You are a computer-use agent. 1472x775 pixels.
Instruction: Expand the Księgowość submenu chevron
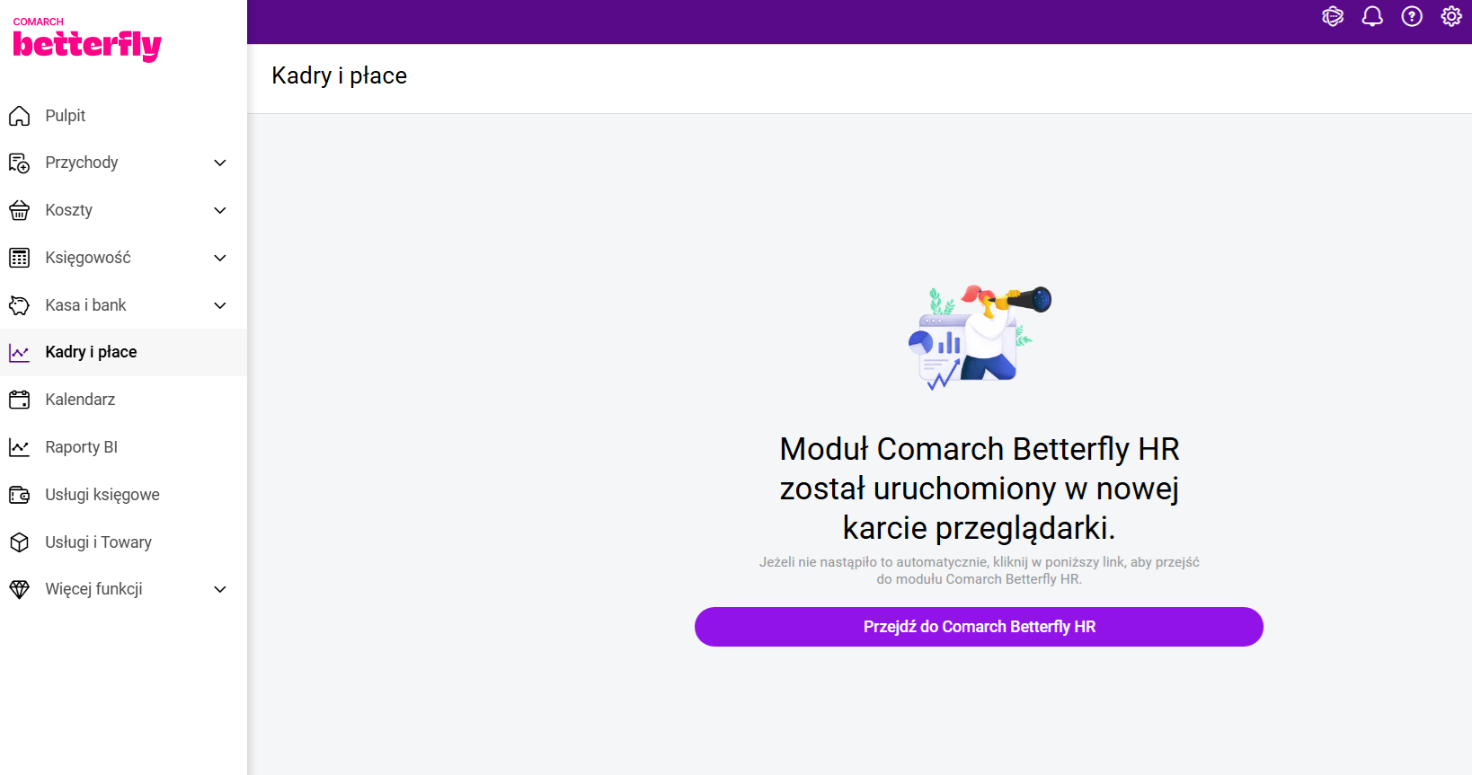(220, 258)
